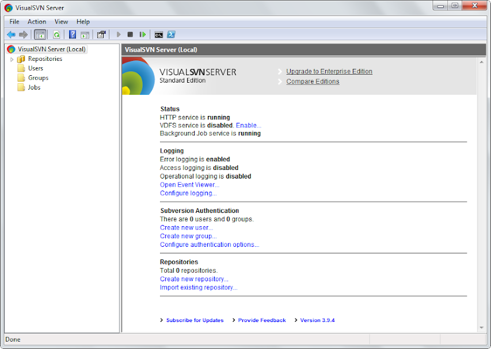Open the Action menu

pyautogui.click(x=37, y=22)
